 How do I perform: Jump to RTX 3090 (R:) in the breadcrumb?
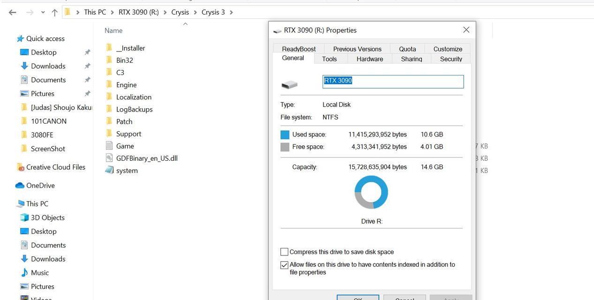click(139, 12)
